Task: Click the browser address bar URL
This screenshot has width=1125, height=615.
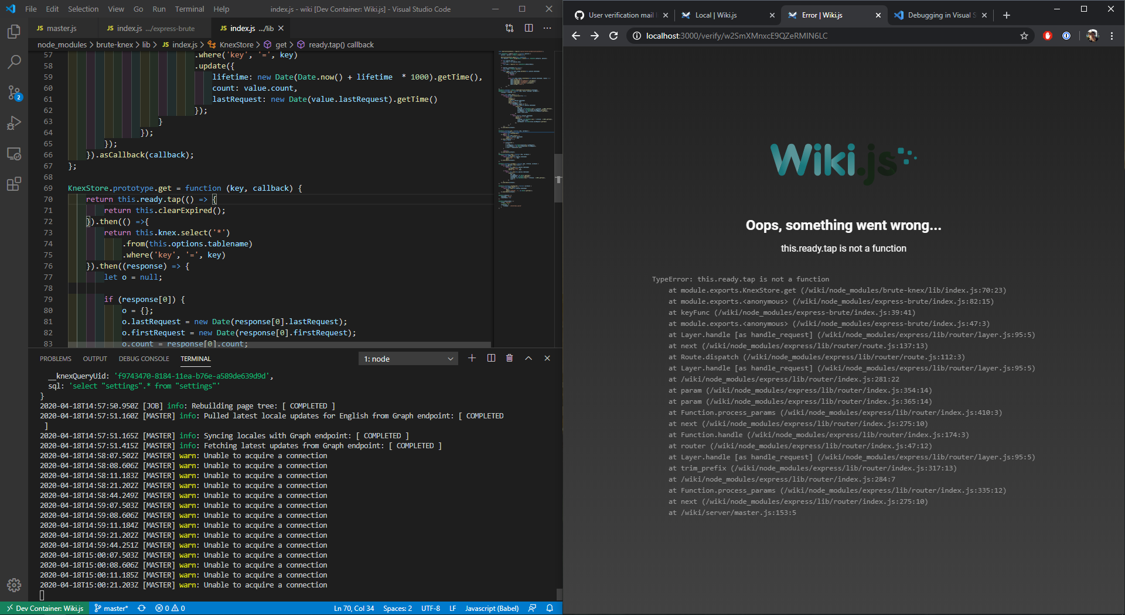Action: pyautogui.click(x=737, y=36)
